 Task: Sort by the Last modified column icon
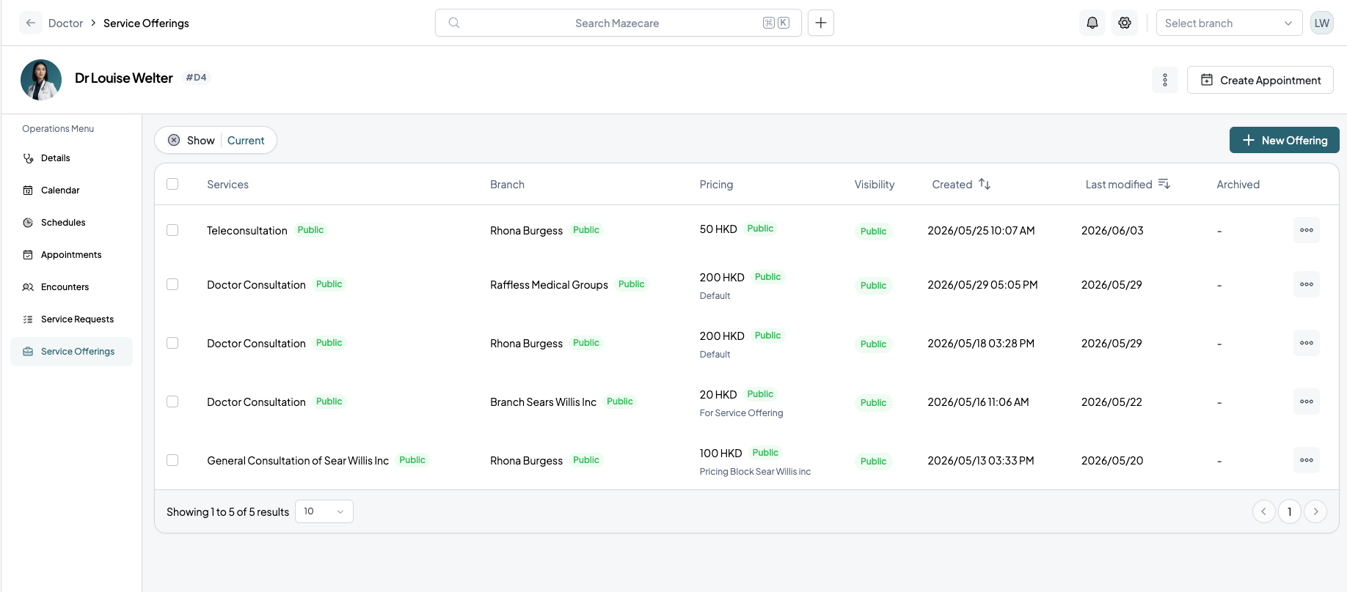click(1164, 184)
